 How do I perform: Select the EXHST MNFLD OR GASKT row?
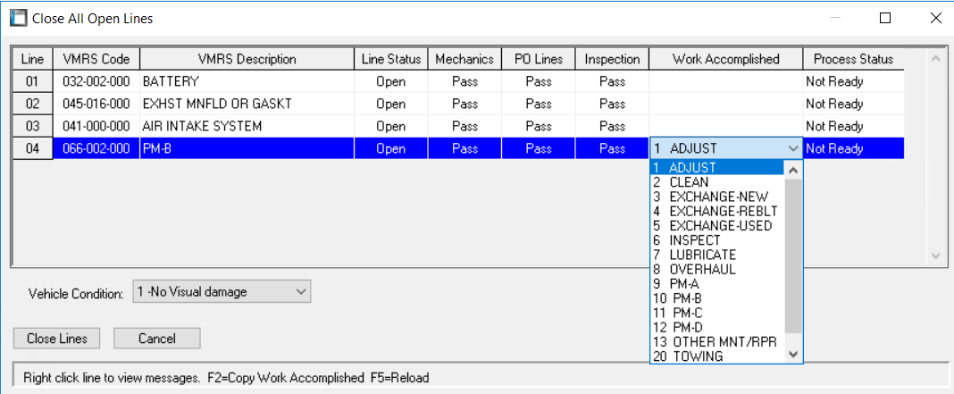click(x=247, y=104)
